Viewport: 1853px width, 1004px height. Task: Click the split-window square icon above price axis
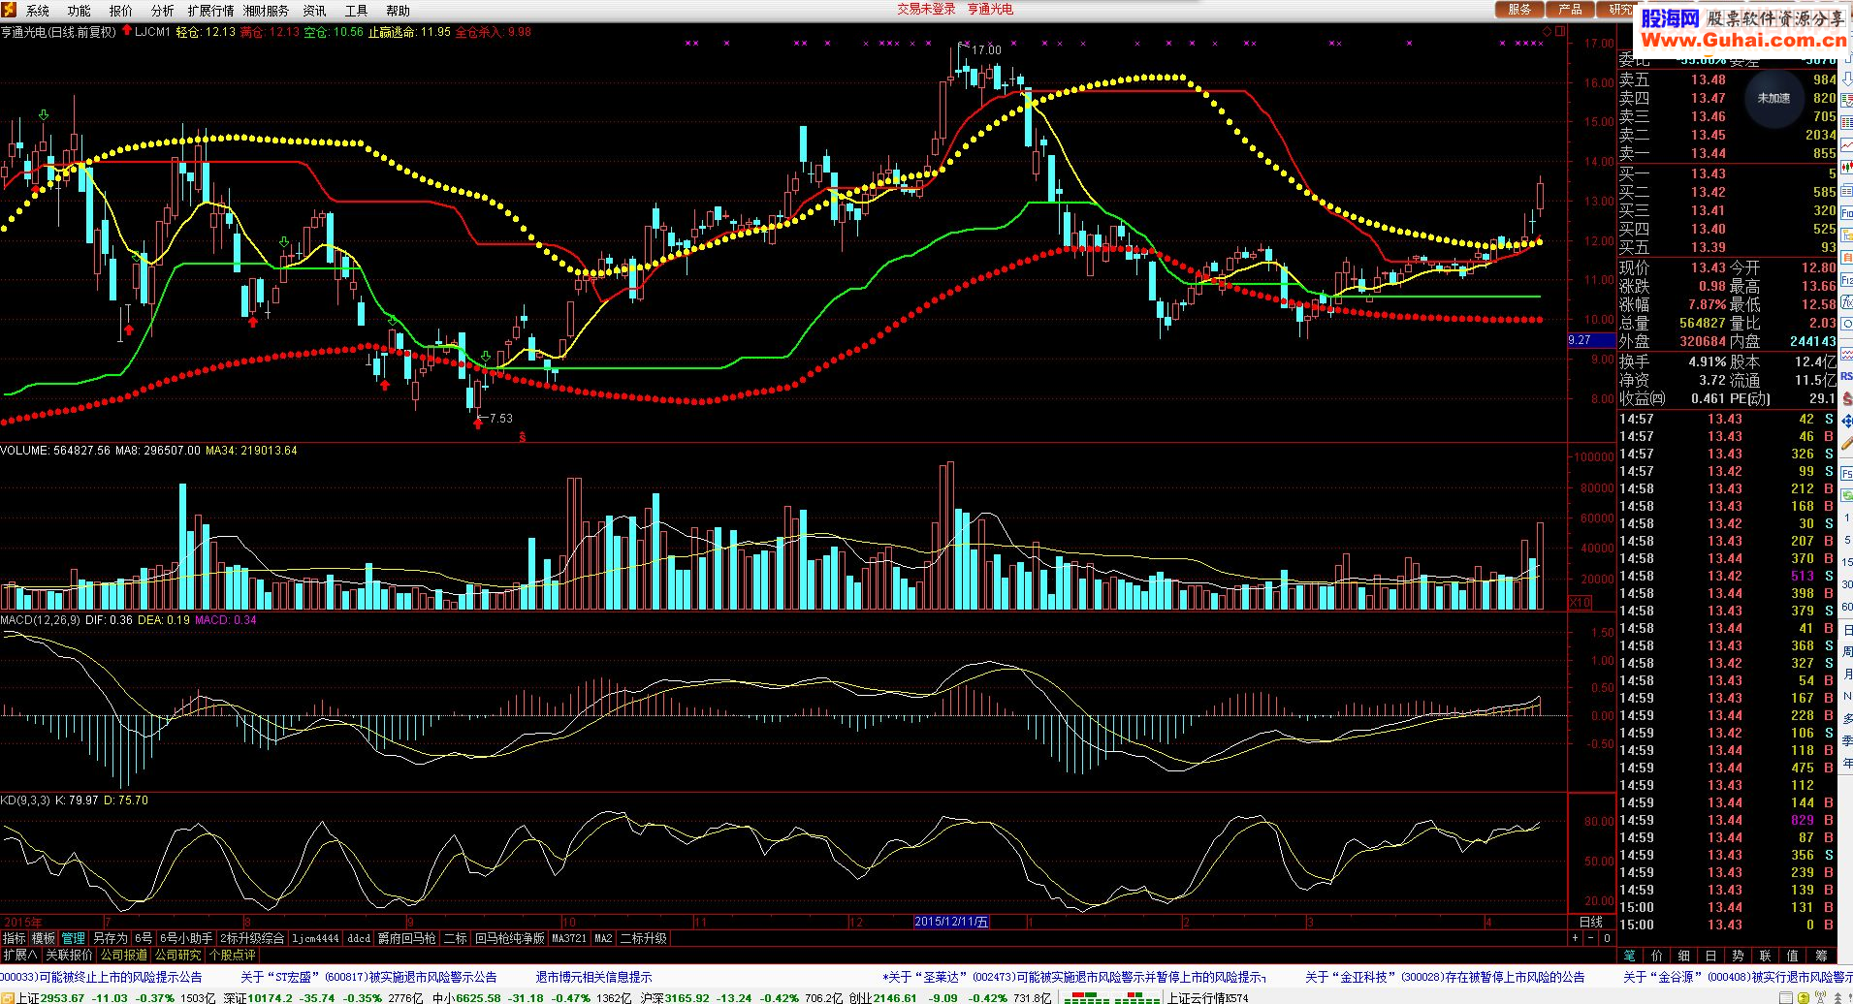coord(1560,32)
